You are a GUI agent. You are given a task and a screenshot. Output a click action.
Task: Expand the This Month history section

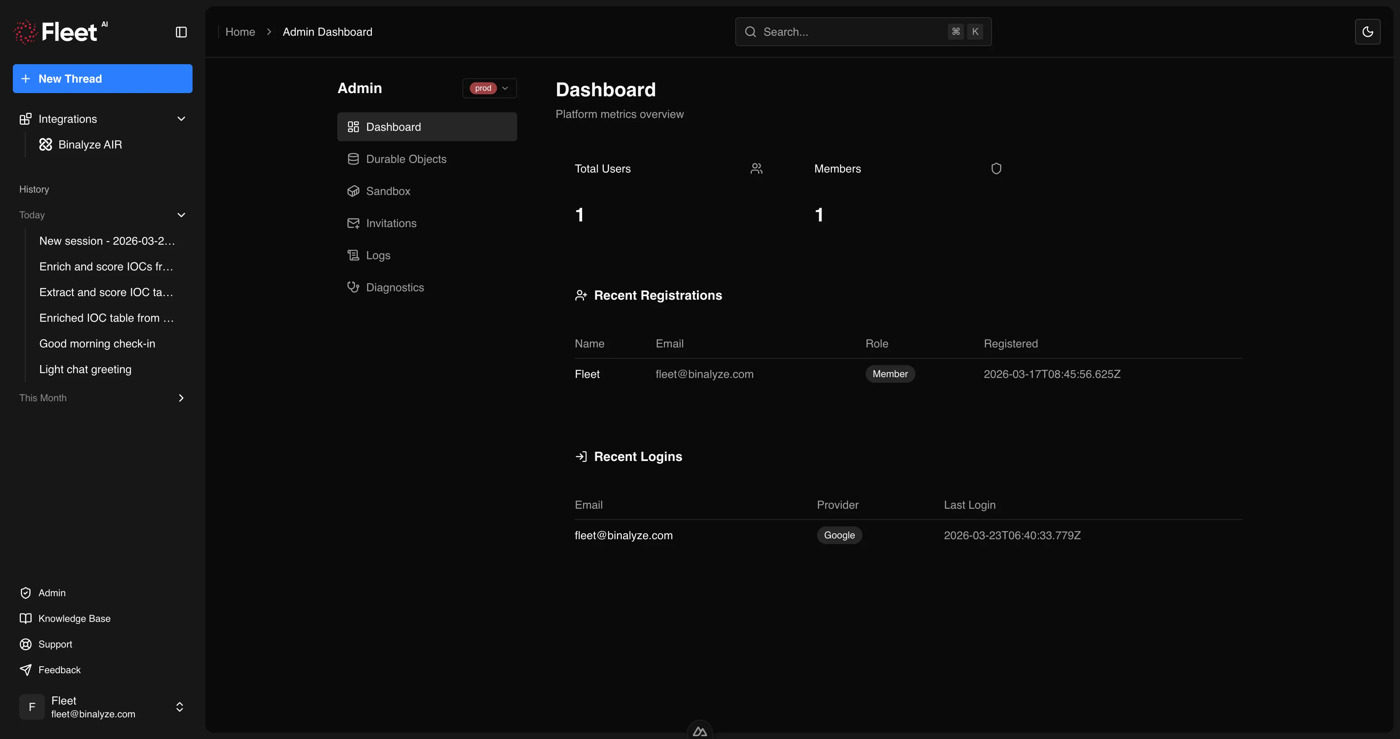(x=181, y=398)
